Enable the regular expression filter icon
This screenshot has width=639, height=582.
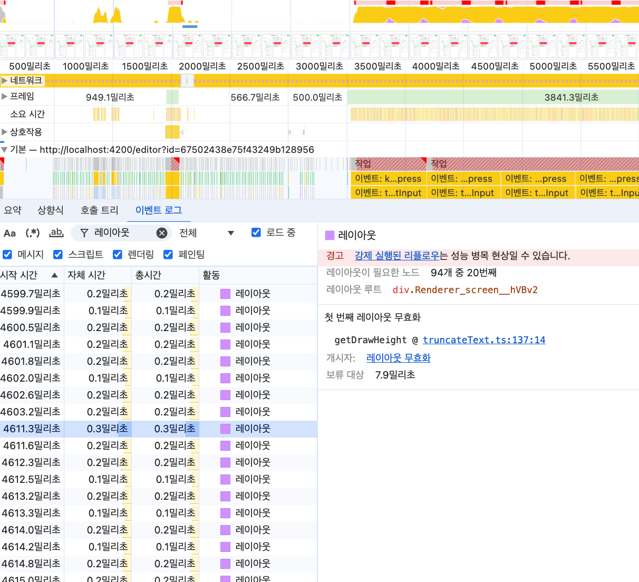pyautogui.click(x=33, y=233)
